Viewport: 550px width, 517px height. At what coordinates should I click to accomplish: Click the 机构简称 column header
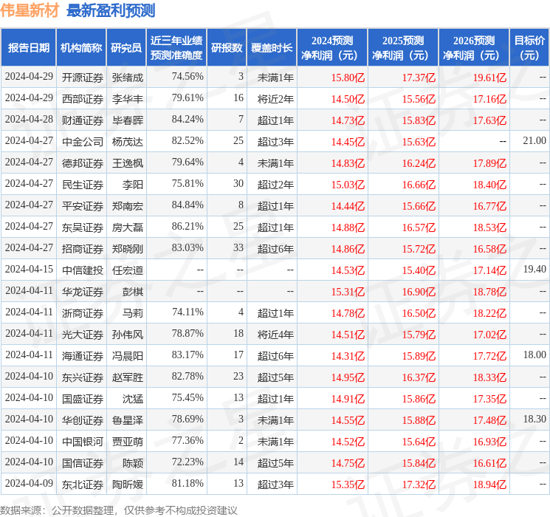pos(81,47)
